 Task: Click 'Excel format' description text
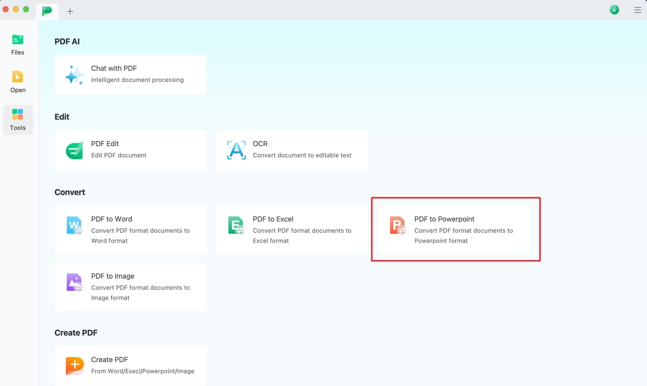coord(271,241)
